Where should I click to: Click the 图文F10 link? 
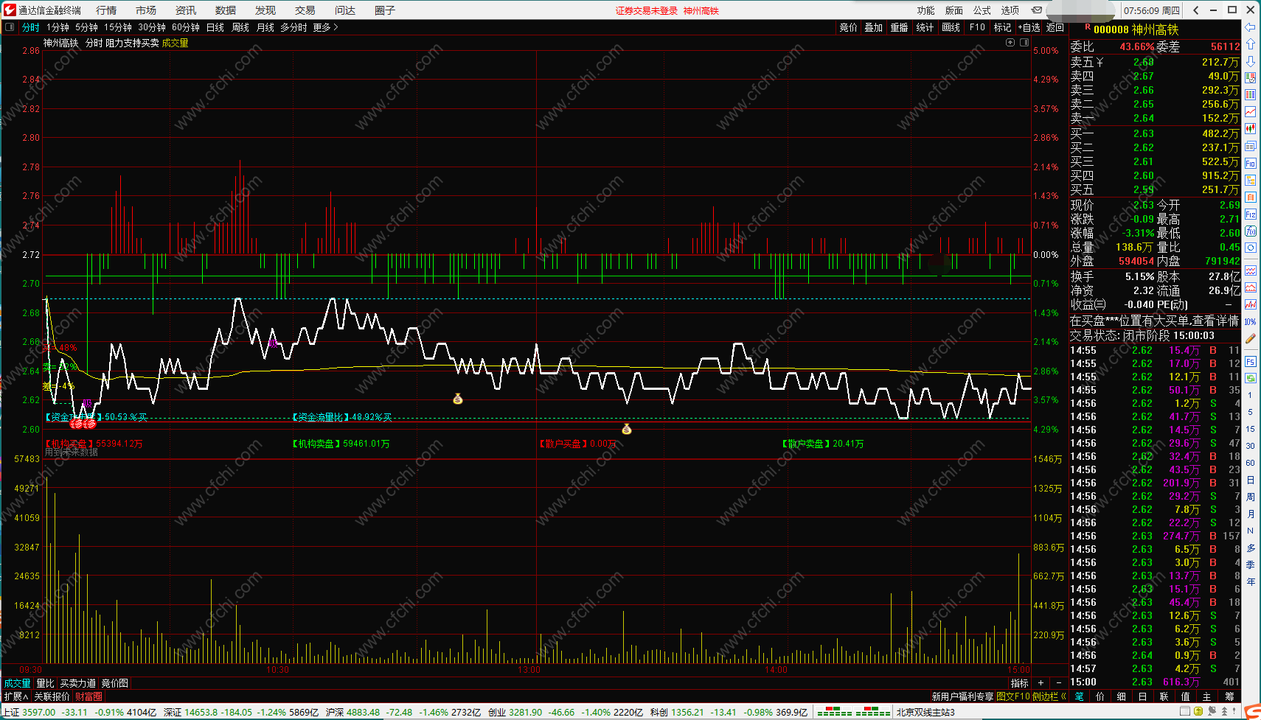pos(1012,696)
